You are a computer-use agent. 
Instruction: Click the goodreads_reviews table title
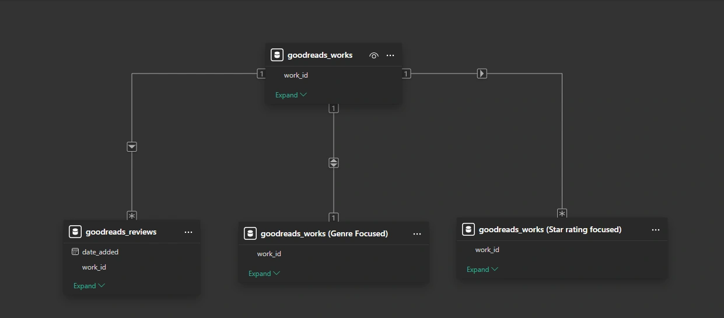121,232
